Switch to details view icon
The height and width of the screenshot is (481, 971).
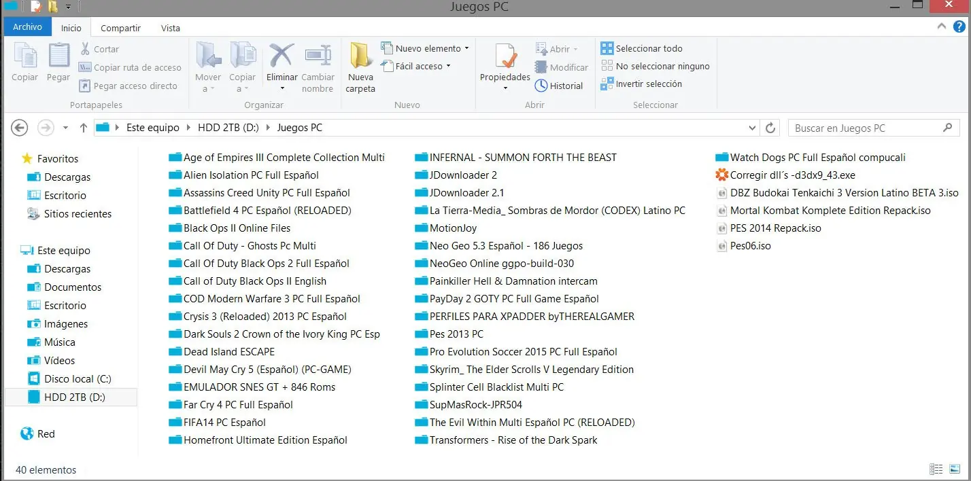936,469
